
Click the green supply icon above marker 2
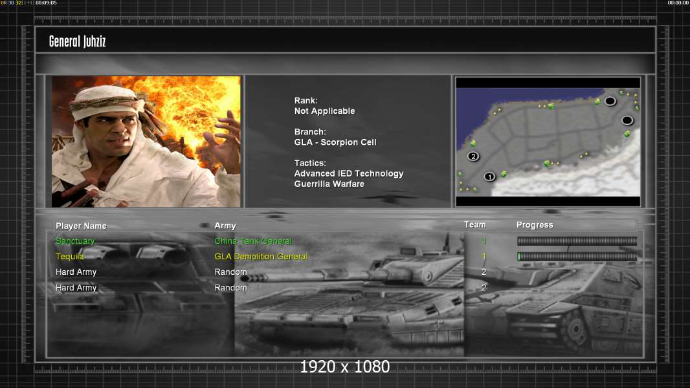pyautogui.click(x=473, y=144)
